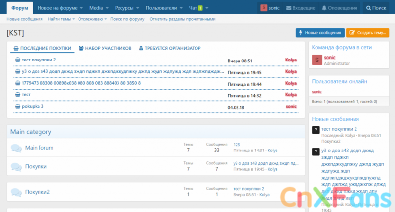
Task: Click the basket icon beside 'pokupka 3'
Action: click(18, 106)
